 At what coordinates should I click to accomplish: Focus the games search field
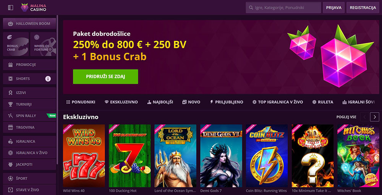point(283,8)
